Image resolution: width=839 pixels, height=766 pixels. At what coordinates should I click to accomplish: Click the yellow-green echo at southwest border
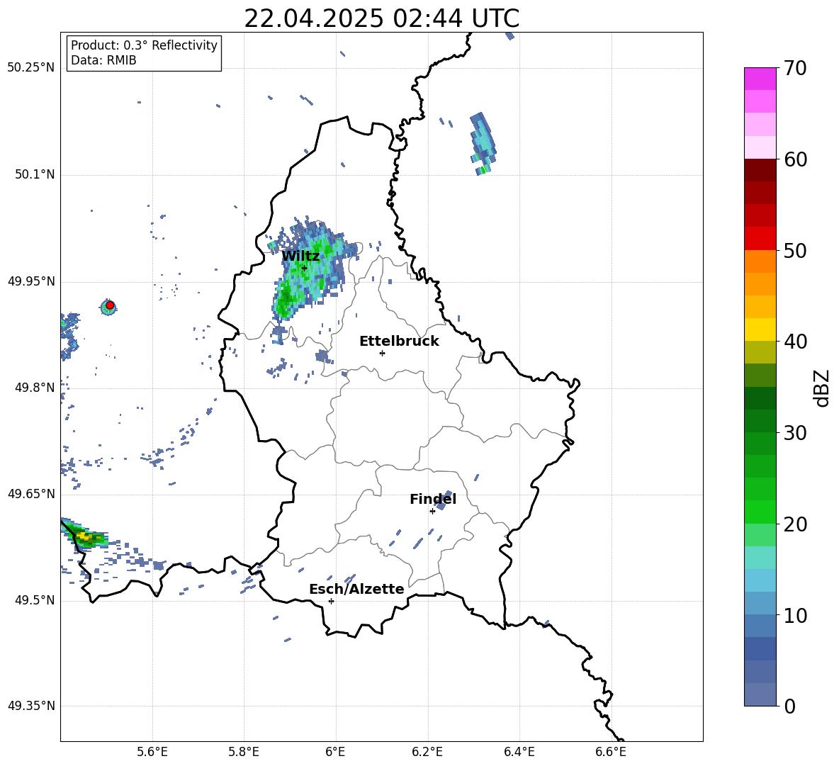[x=84, y=534]
